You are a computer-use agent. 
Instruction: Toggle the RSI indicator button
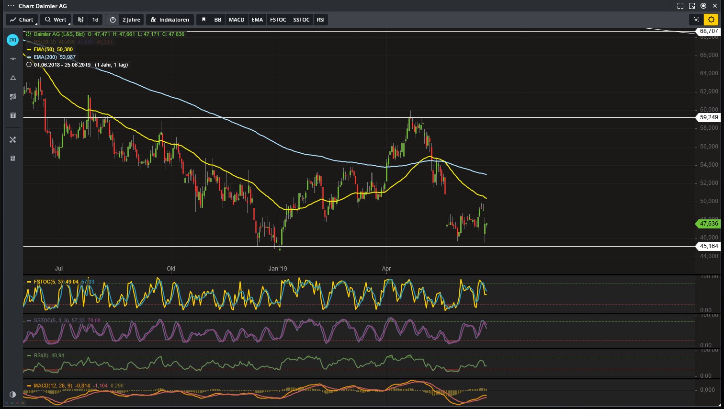click(320, 20)
